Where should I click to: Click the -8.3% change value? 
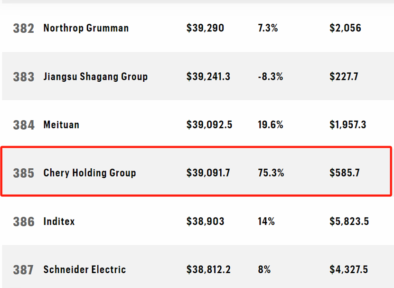[x=270, y=77]
